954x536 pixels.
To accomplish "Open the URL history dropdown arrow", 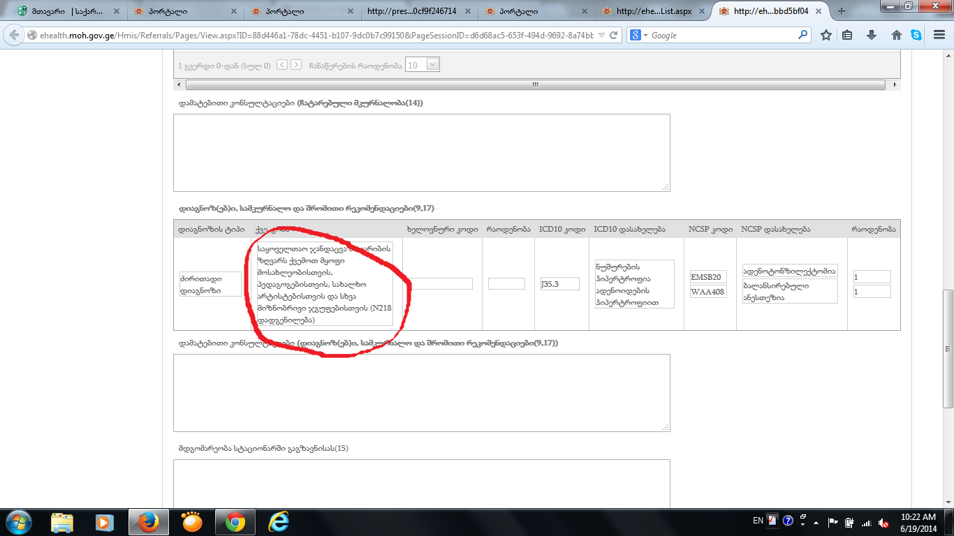I will (x=601, y=35).
